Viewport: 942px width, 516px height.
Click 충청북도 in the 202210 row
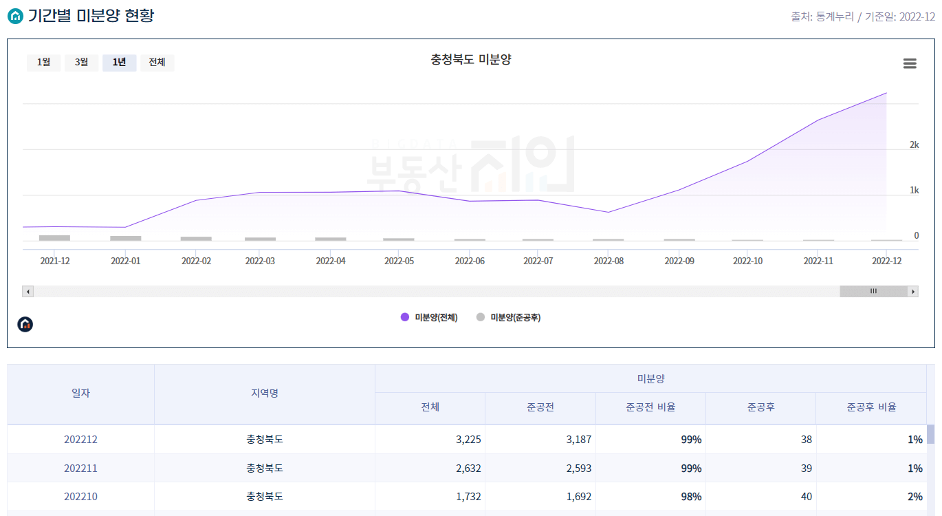pyautogui.click(x=265, y=497)
